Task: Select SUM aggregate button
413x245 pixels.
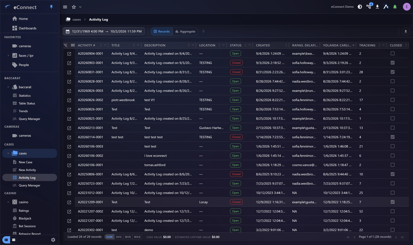Action: click(x=109, y=237)
